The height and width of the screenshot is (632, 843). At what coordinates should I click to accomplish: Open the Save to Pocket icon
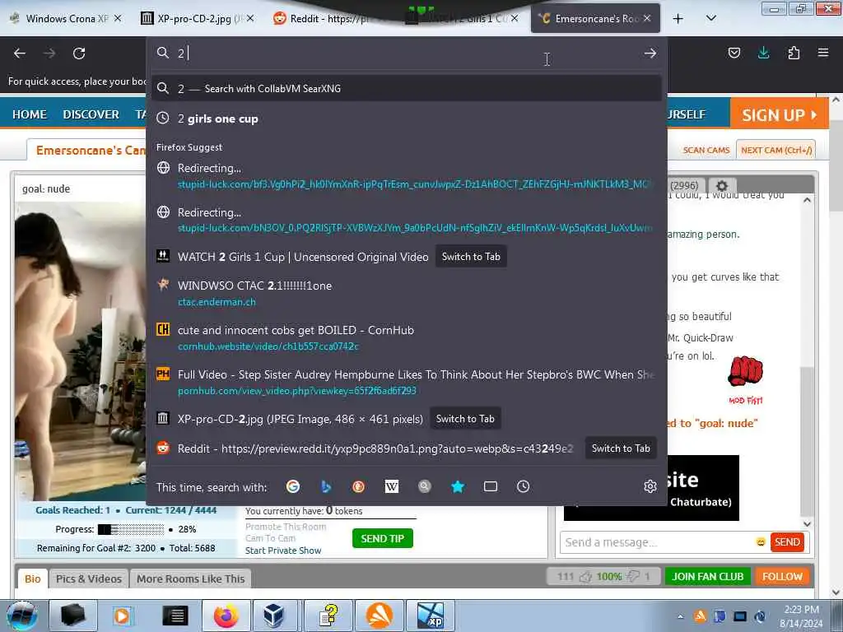[734, 53]
